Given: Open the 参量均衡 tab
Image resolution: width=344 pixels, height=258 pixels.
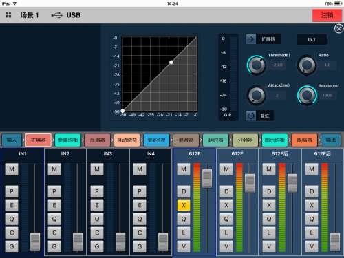Looking at the screenshot, I should [68, 140].
